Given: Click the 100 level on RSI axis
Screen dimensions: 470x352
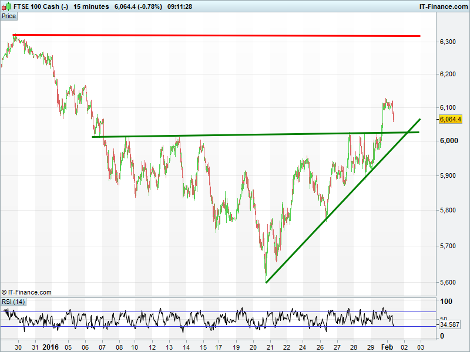Looking at the screenshot, I should [445, 302].
